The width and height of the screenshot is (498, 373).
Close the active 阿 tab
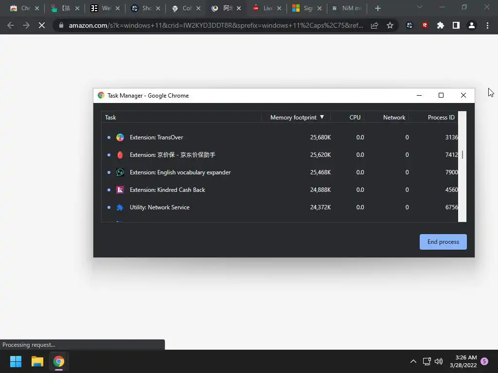pyautogui.click(x=238, y=8)
